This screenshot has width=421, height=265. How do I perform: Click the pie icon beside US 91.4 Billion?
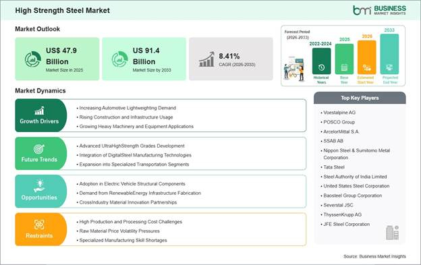pos(119,59)
